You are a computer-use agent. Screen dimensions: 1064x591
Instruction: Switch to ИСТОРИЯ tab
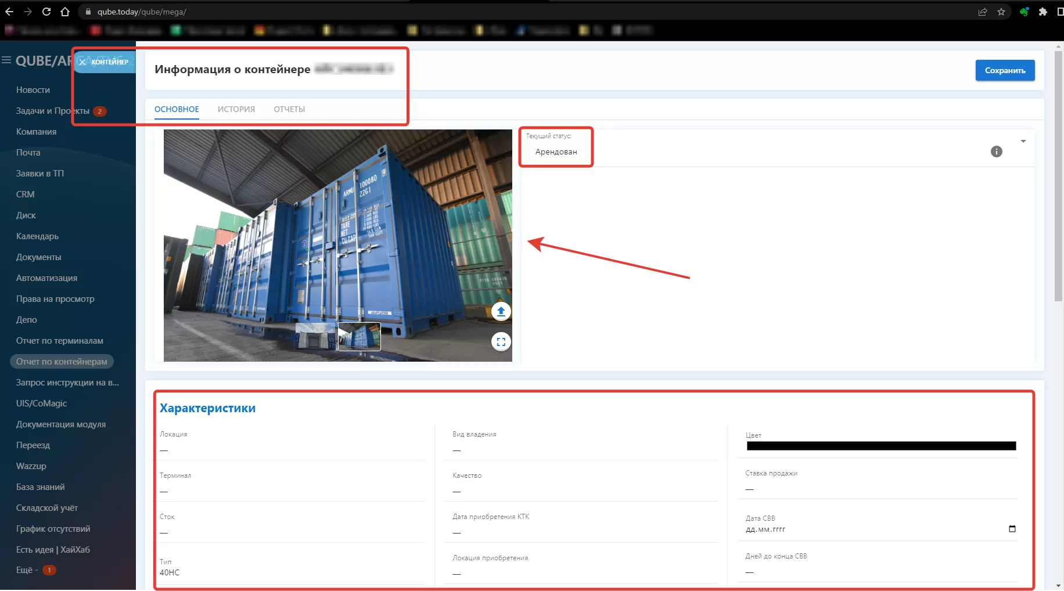tap(236, 109)
